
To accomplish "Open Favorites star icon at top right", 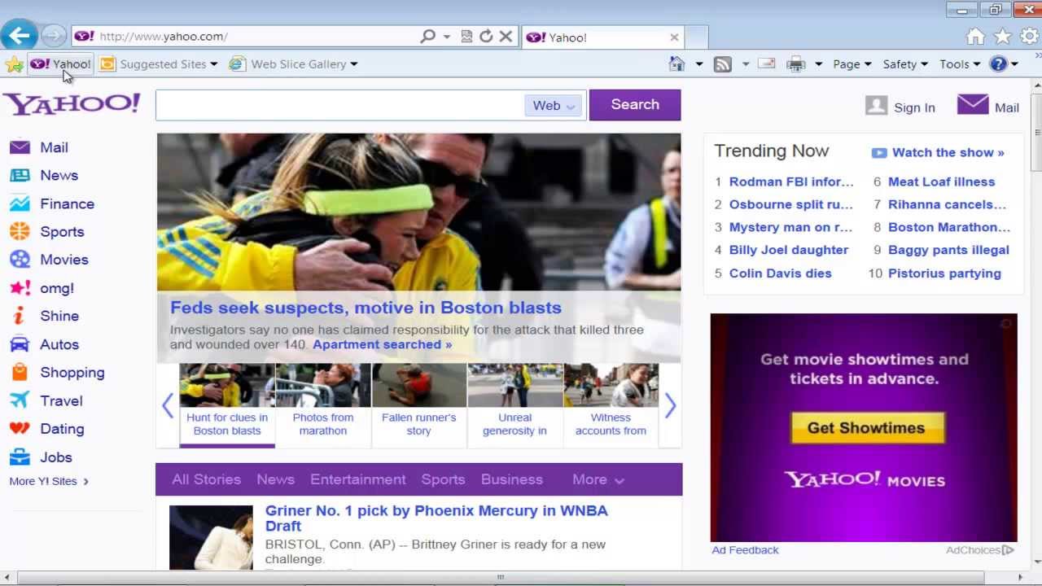I will coord(1003,37).
